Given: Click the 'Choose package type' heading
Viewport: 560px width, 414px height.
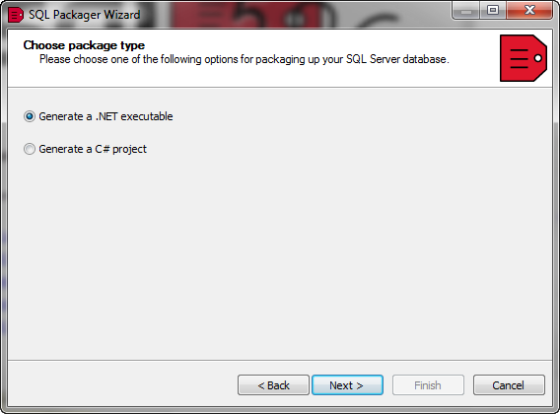Looking at the screenshot, I should pyautogui.click(x=84, y=45).
